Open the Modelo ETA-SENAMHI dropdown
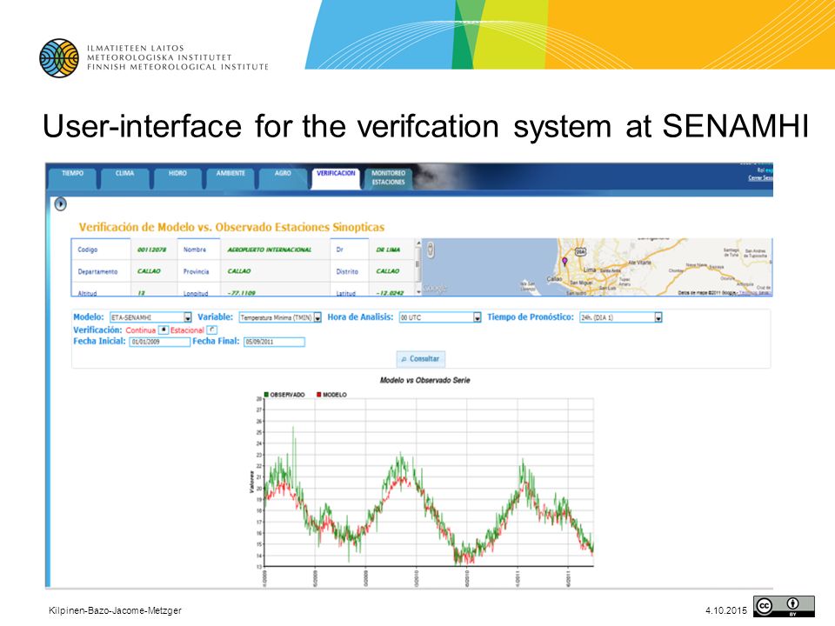The width and height of the screenshot is (835, 626). (150, 317)
